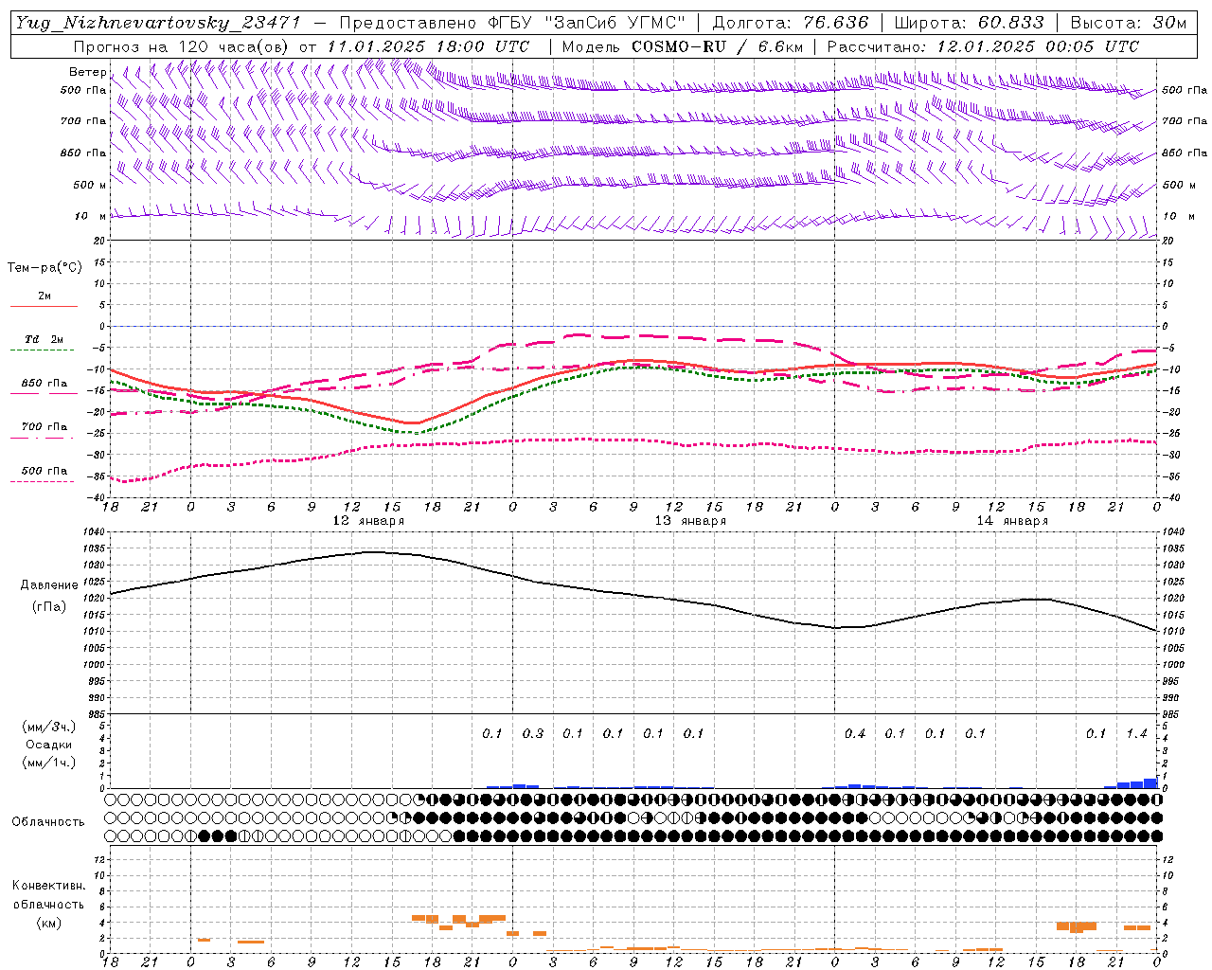Click the 500 гПа temperature legend entry
1212x970 pixels.
pyautogui.click(x=45, y=471)
